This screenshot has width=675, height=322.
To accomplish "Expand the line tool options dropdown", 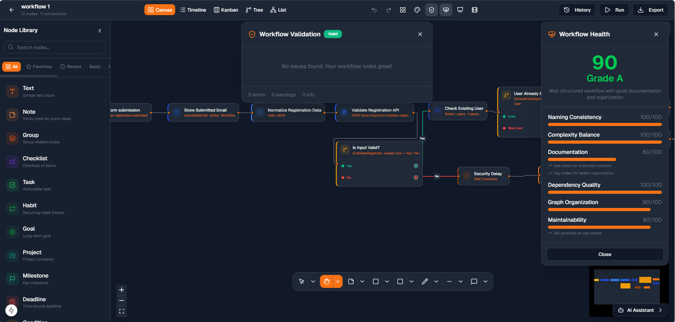I will pos(461,282).
